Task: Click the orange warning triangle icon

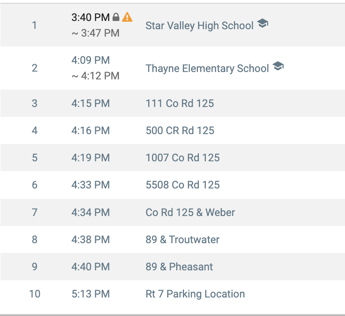Action: 127,17
